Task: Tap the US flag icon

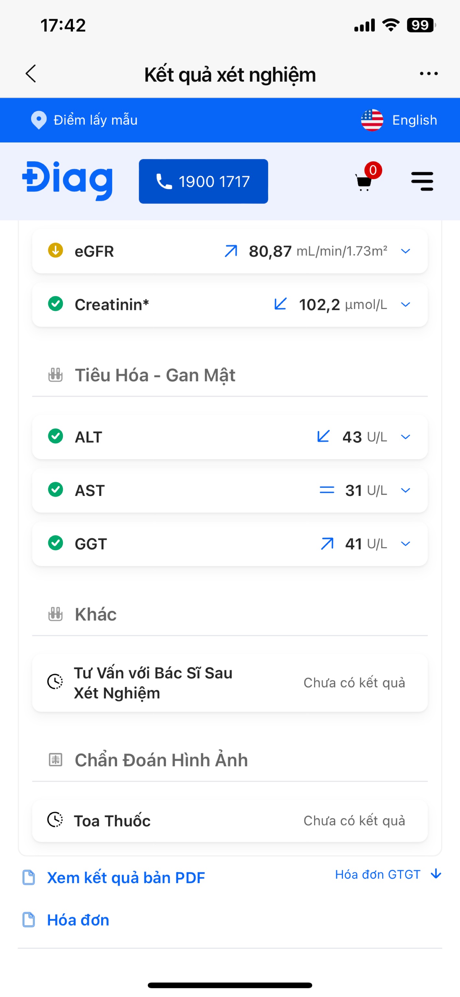Action: [372, 120]
